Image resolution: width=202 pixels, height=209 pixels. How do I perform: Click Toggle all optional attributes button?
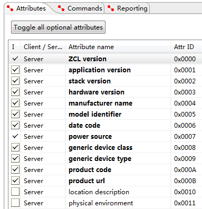click(x=58, y=27)
